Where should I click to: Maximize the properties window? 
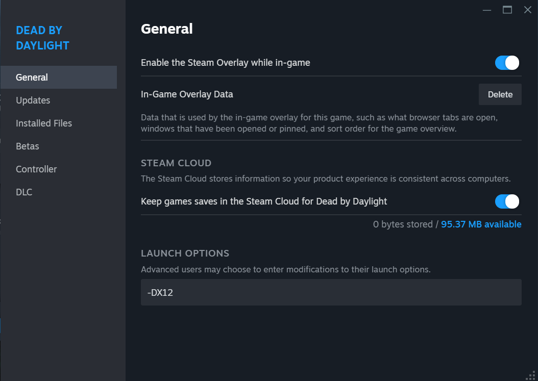coord(507,10)
